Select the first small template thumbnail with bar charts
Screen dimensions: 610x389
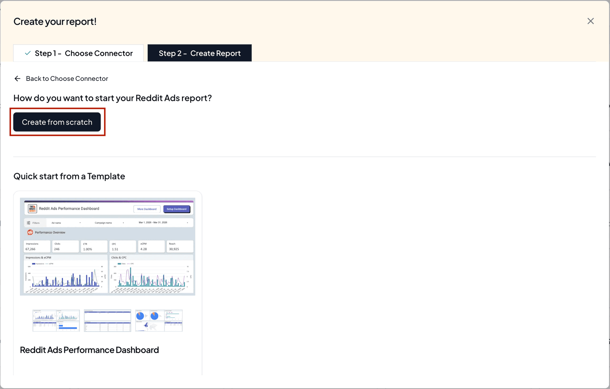point(56,321)
